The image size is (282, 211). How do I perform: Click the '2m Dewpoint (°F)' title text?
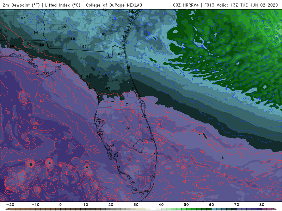tap(21, 5)
